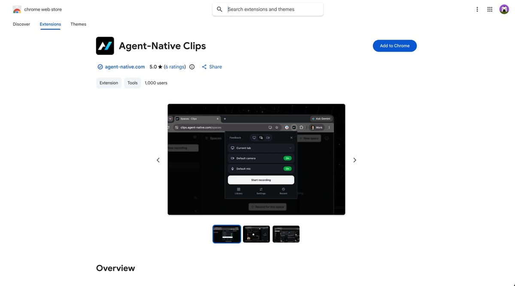Click the verified publisher badge icon
Viewport: 515px width, 286px height.
100,67
